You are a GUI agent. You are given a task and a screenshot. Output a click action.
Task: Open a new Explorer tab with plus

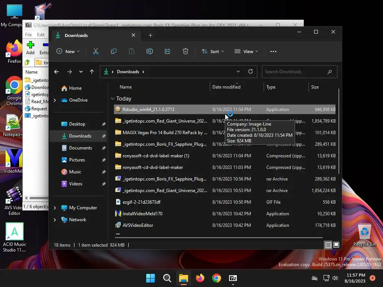coord(150,36)
